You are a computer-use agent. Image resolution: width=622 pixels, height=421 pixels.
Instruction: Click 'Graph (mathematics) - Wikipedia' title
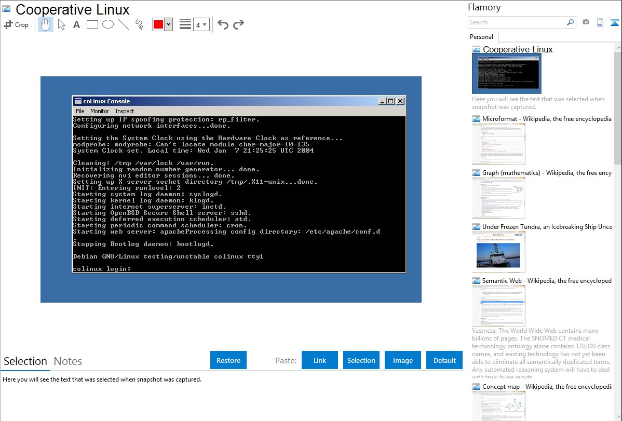pyautogui.click(x=547, y=173)
